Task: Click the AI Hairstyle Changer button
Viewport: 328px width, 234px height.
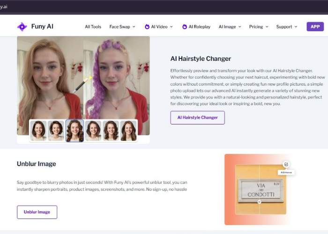Action: (197, 117)
